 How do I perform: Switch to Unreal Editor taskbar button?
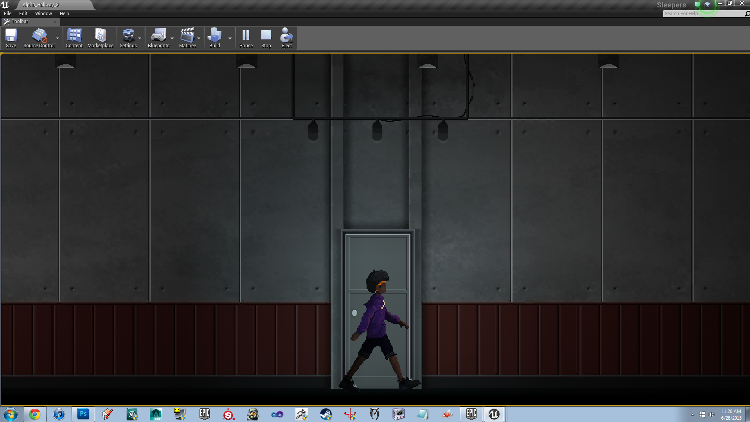(494, 414)
